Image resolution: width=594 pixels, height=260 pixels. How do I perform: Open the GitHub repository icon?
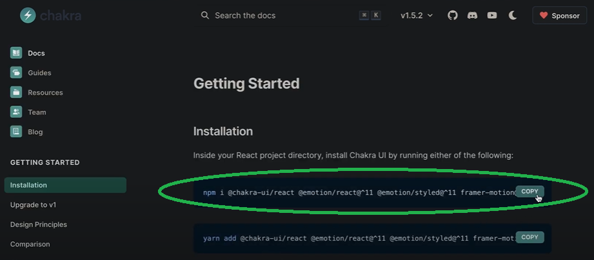tap(452, 15)
